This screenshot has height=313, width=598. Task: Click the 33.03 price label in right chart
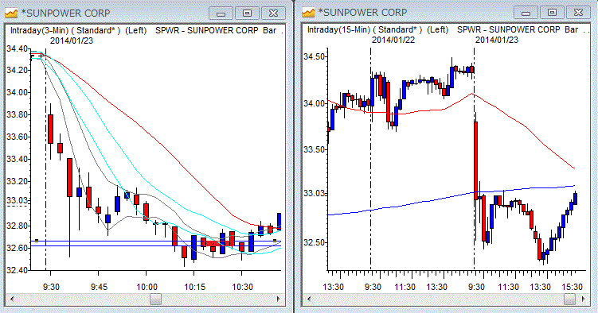click(315, 194)
